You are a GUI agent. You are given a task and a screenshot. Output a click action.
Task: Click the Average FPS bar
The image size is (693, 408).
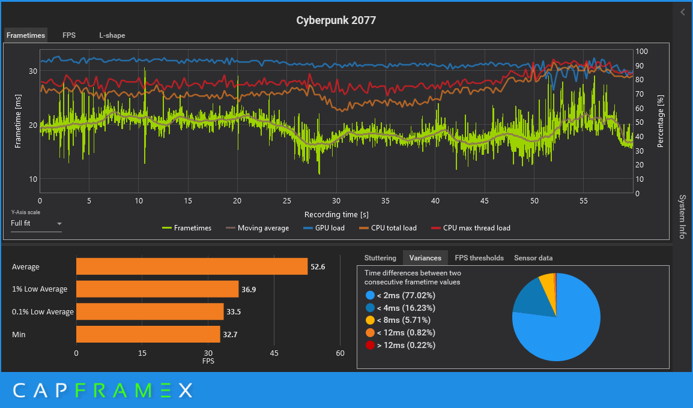pos(192,267)
